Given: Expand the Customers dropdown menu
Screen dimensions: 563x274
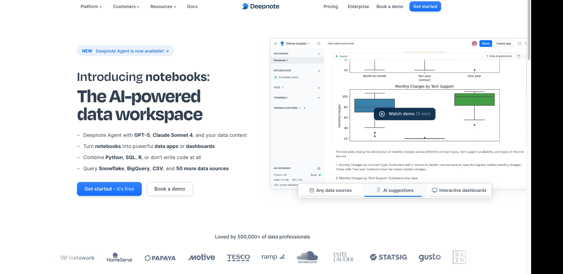Looking at the screenshot, I should (126, 6).
